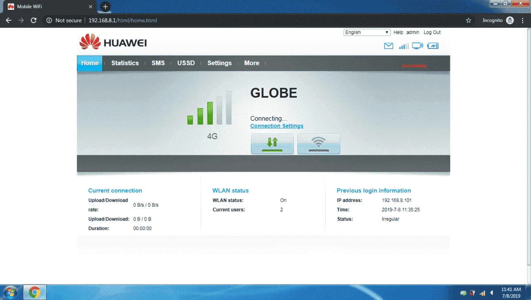Click the speaker volume tray icon

pos(492,292)
